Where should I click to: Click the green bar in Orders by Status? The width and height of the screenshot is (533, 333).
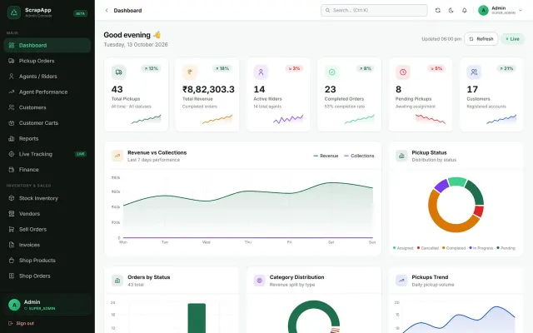pyautogui.click(x=197, y=318)
